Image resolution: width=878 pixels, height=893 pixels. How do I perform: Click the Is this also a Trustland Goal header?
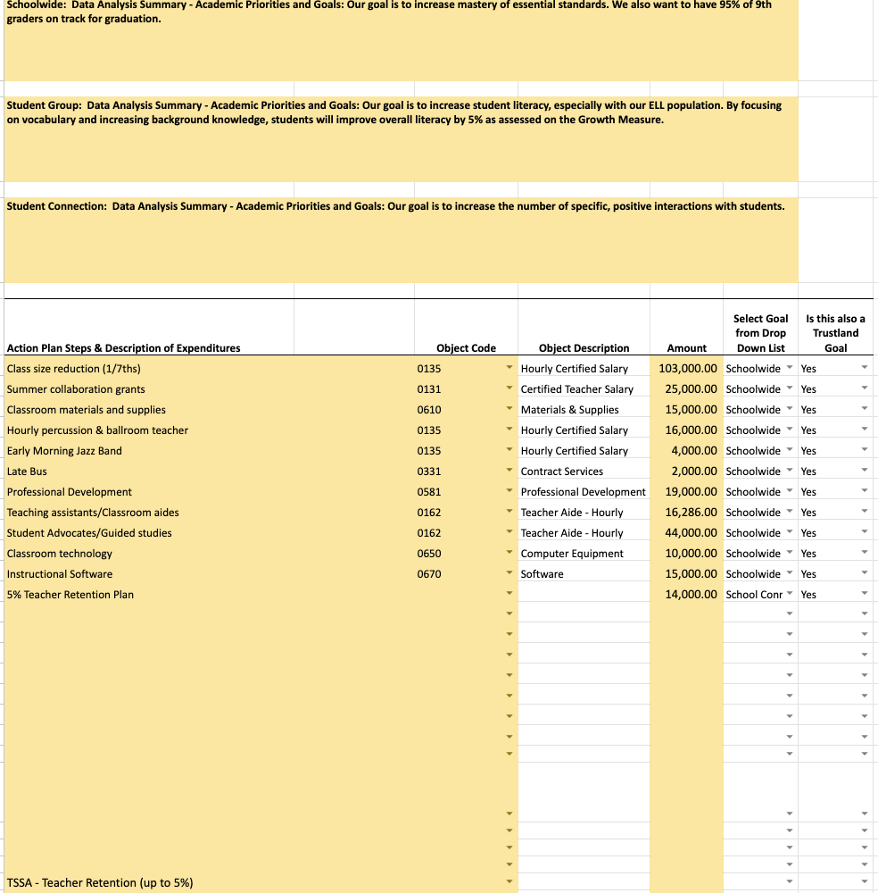(835, 333)
